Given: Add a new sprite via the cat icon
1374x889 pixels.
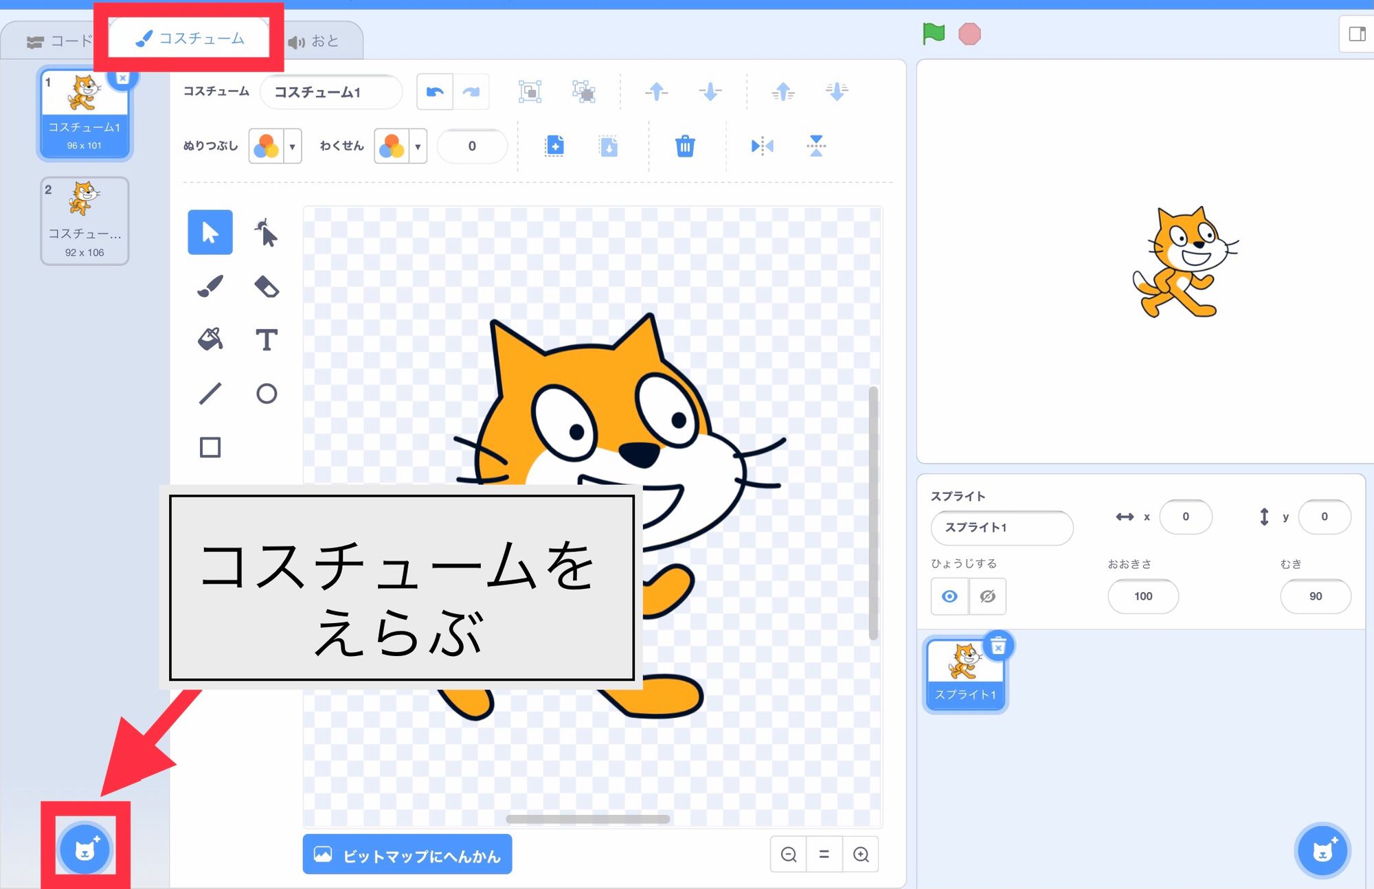Looking at the screenshot, I should pos(1322,851).
